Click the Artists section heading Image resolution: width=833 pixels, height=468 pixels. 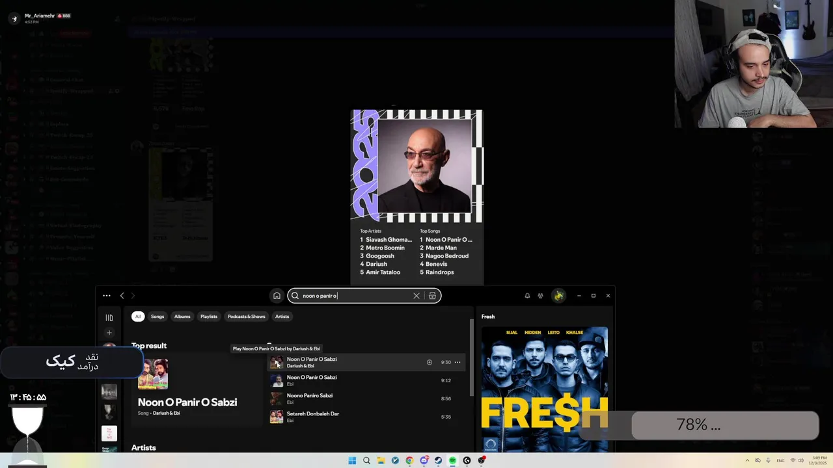click(x=144, y=448)
